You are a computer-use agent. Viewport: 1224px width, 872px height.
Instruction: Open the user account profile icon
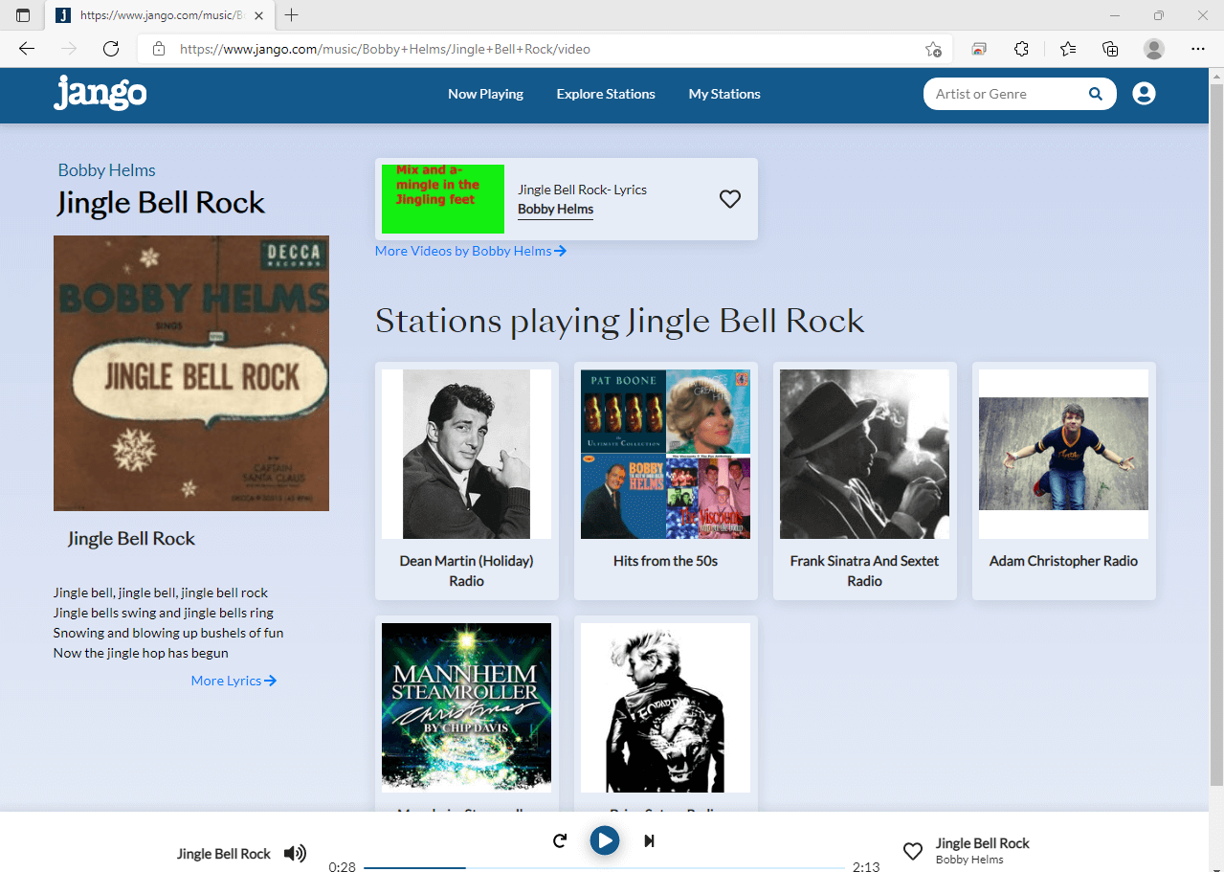tap(1144, 94)
